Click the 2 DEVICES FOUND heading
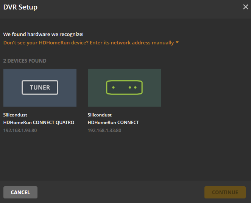The width and height of the screenshot is (251, 203). pos(25,61)
